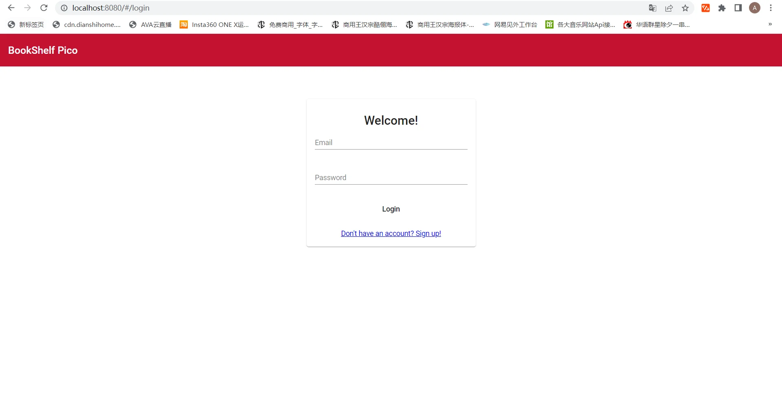Expand the hidden bookmarks overflow chevron
The height and width of the screenshot is (399, 782).
770,24
